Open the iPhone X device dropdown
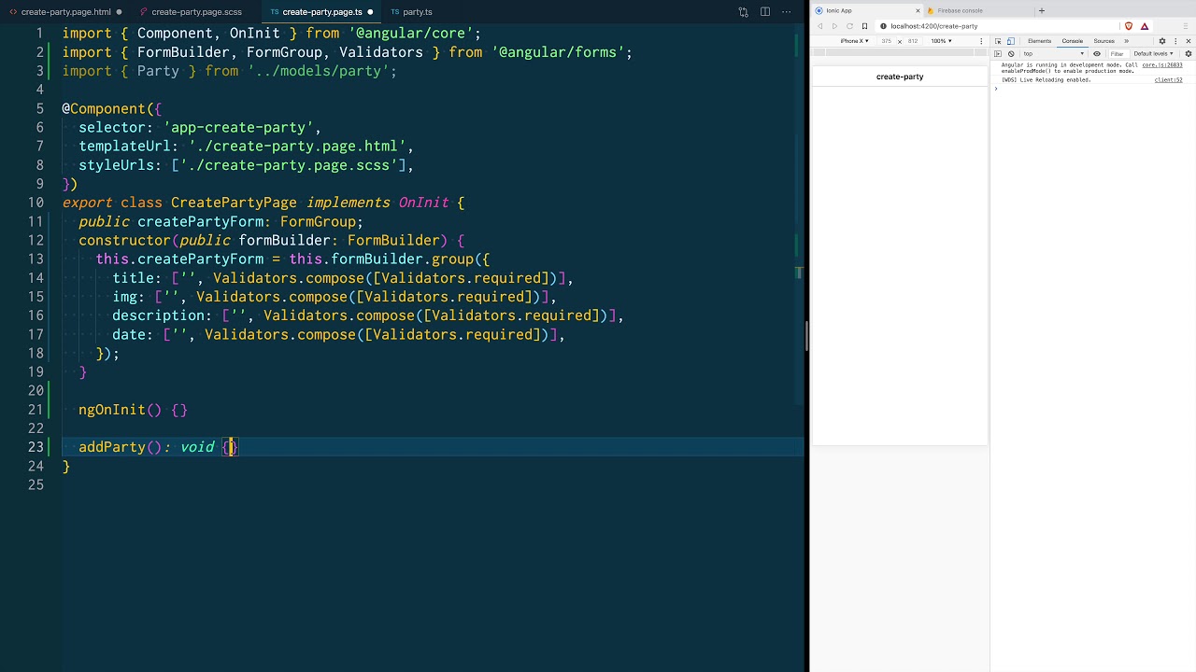 855,41
